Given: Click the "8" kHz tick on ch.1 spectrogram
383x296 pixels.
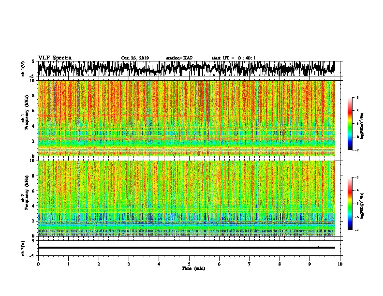Looking at the screenshot, I should click(34, 96).
